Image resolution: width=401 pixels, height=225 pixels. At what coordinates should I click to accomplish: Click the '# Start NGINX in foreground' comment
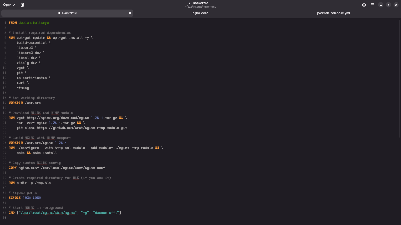point(36,208)
